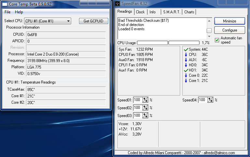
Task: Click the Processor field Intel Core 2 Duo
Action: pyautogui.click(x=66, y=54)
